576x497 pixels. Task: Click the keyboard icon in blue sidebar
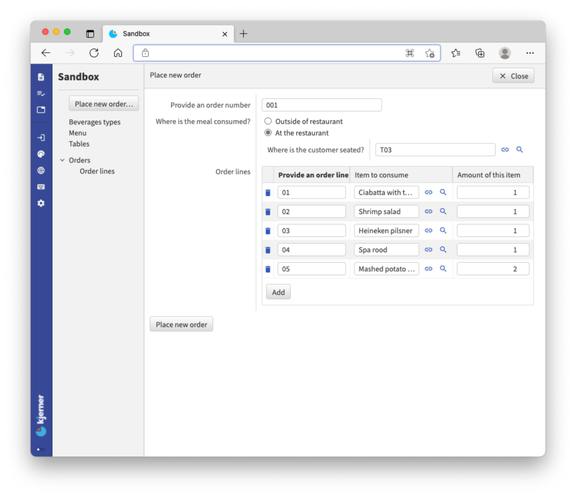[41, 187]
